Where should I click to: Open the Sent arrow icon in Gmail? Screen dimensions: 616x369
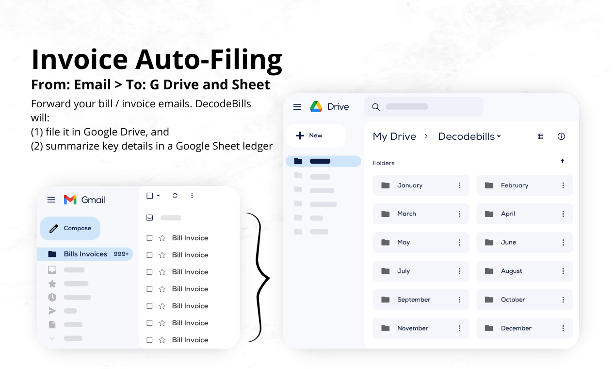click(52, 311)
